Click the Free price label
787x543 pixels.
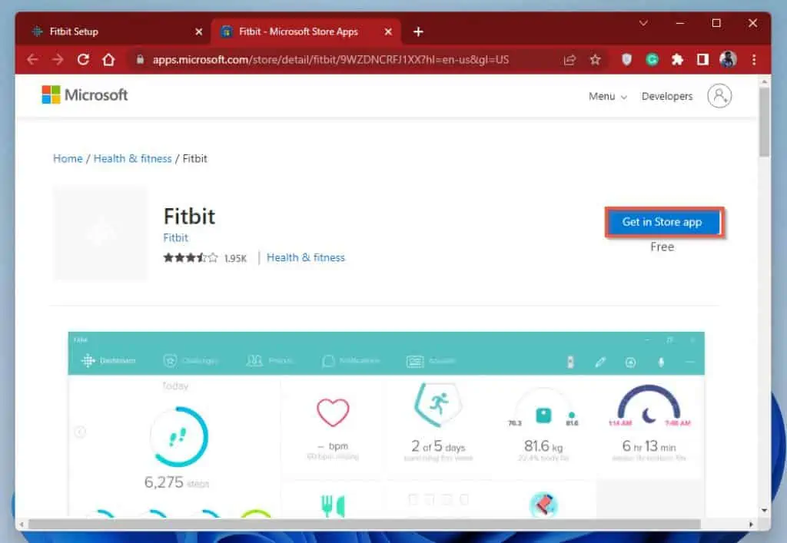[662, 247]
